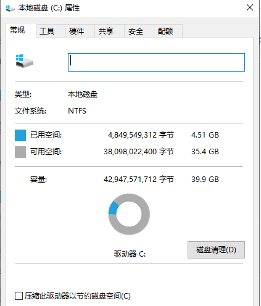261x306 pixels.
Task: Click the 已用空间 label
Action: (46, 135)
